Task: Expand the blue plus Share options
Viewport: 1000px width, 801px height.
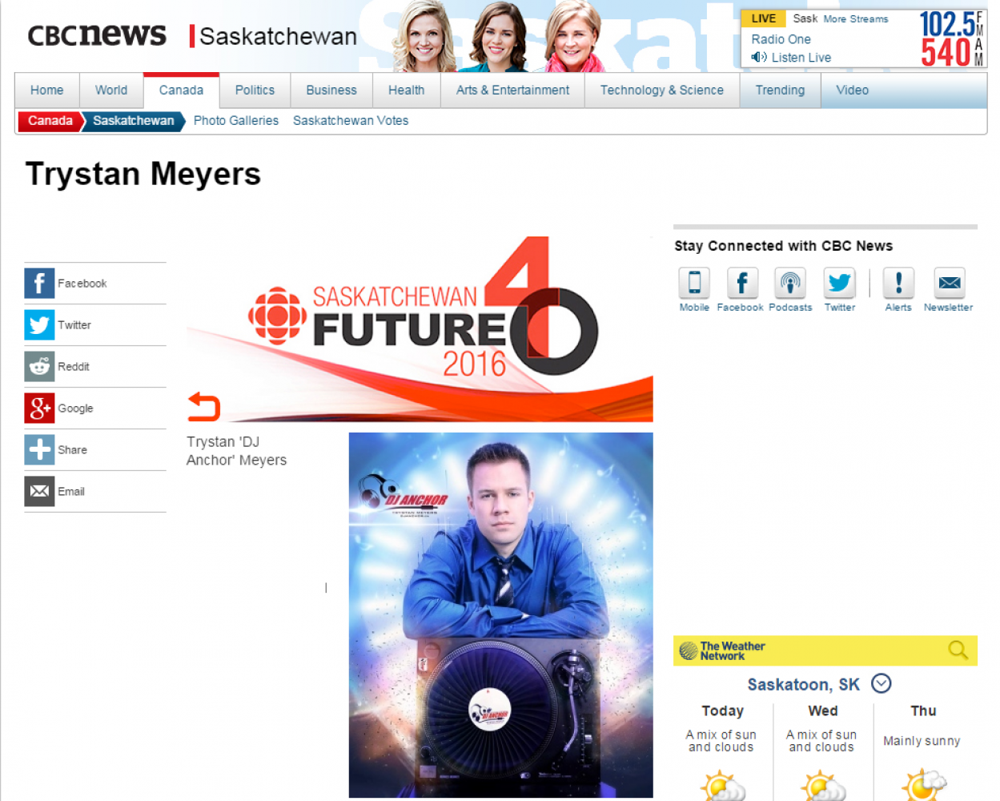Action: pos(39,450)
